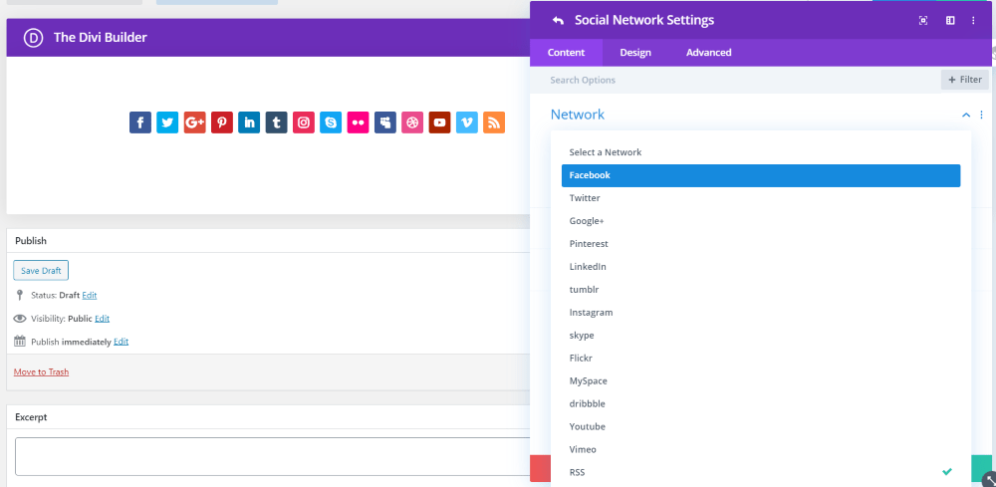Screen dimensions: 996x487
Task: Click the Flickr social icon
Action: click(359, 122)
